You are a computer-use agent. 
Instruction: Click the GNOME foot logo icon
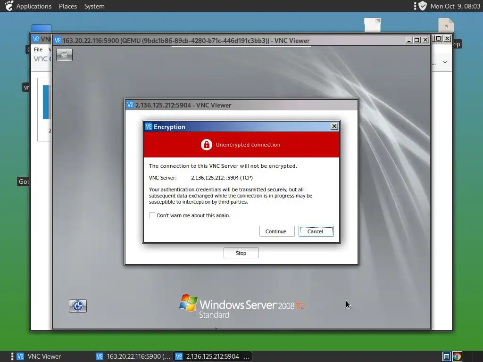click(x=9, y=6)
